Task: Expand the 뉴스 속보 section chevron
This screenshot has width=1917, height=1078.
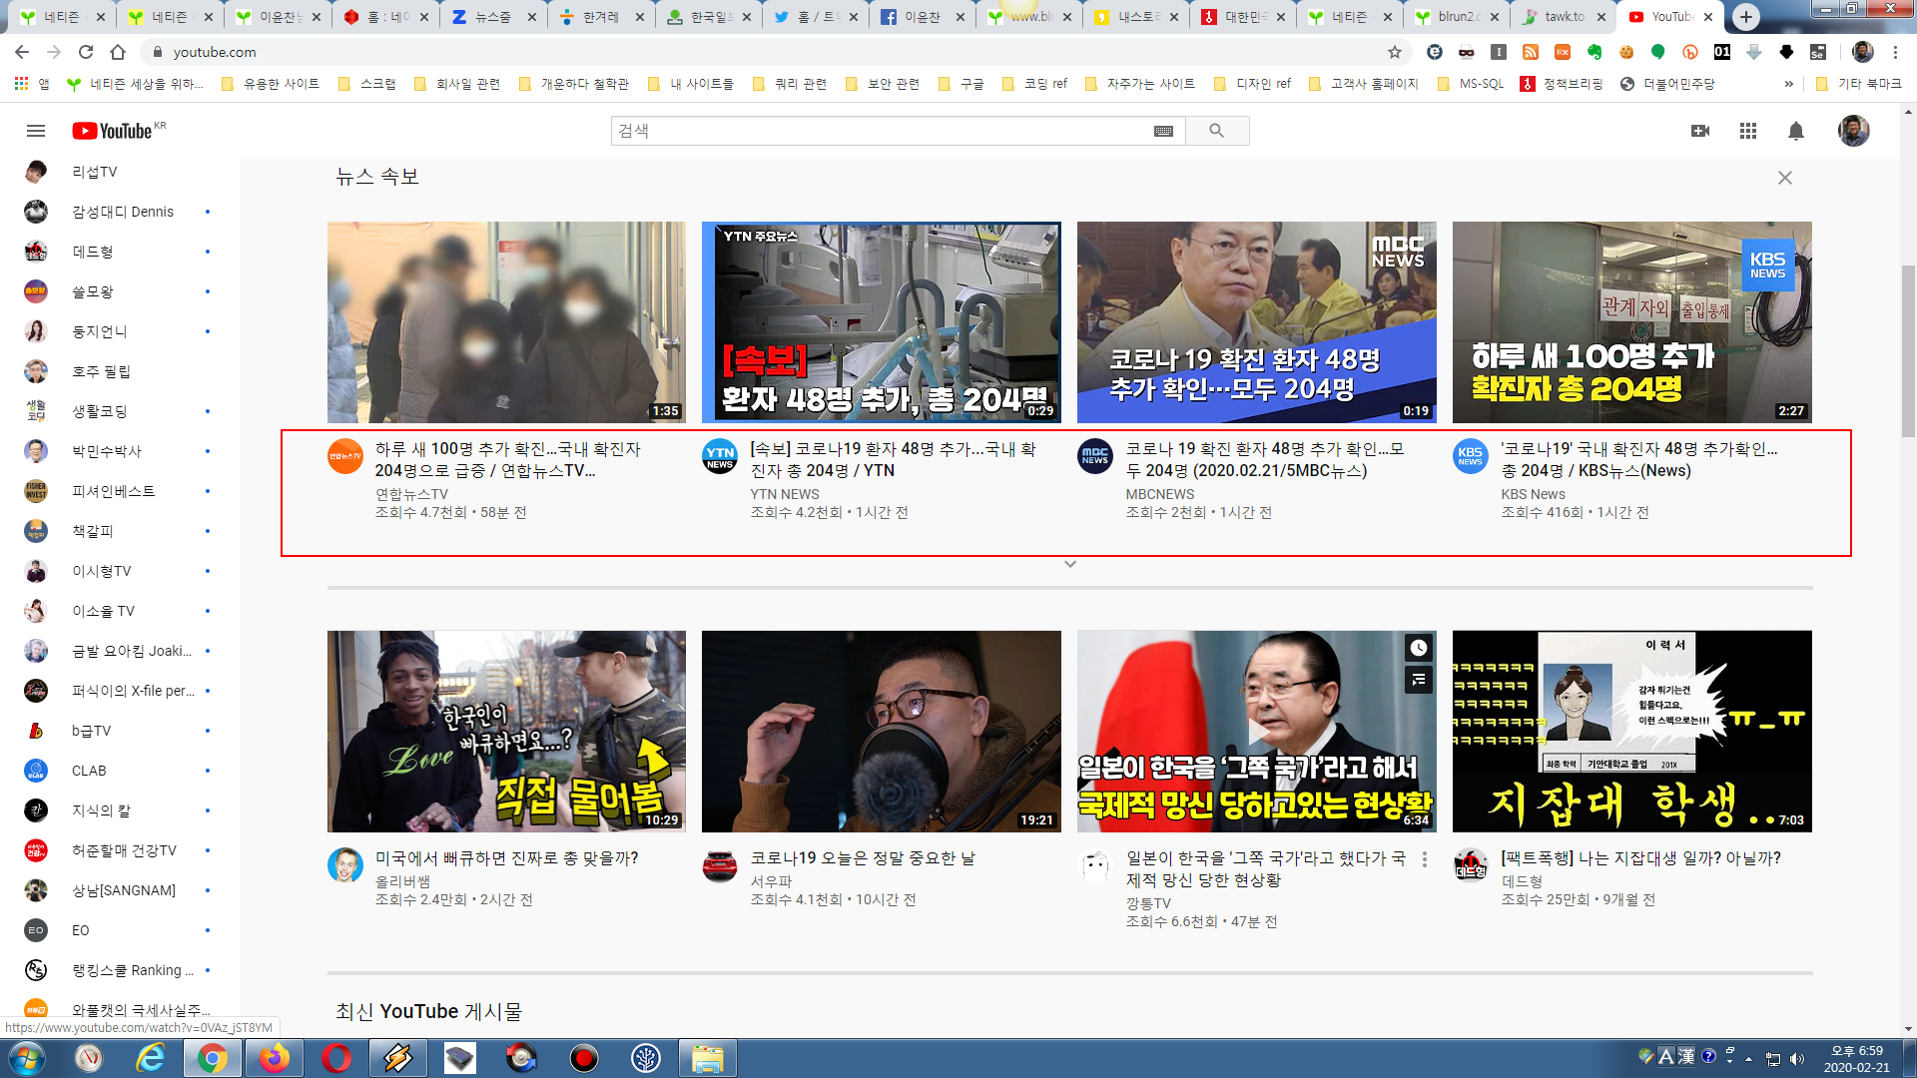Action: (1070, 564)
